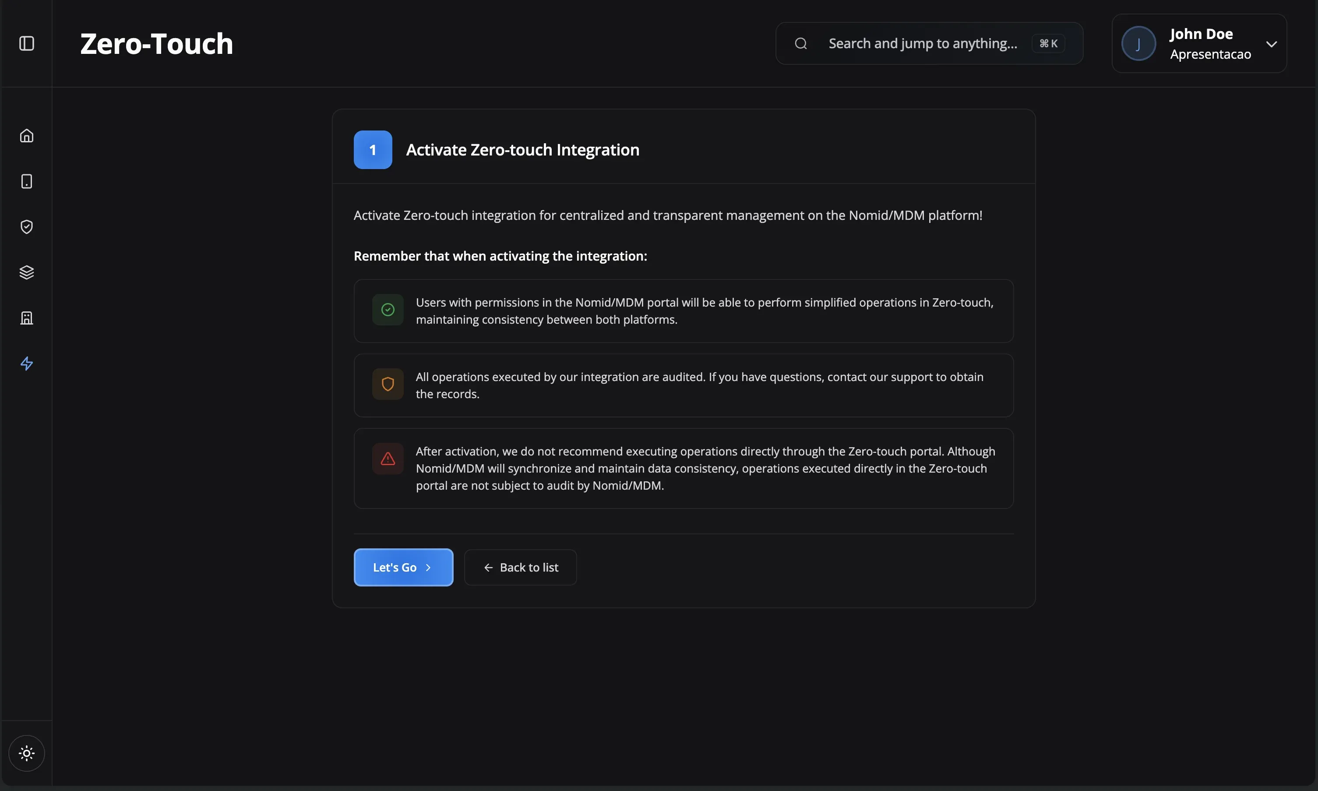Screen dimensions: 1318x791
Task: Click the ⌘K shortcut badge
Action: (1048, 43)
